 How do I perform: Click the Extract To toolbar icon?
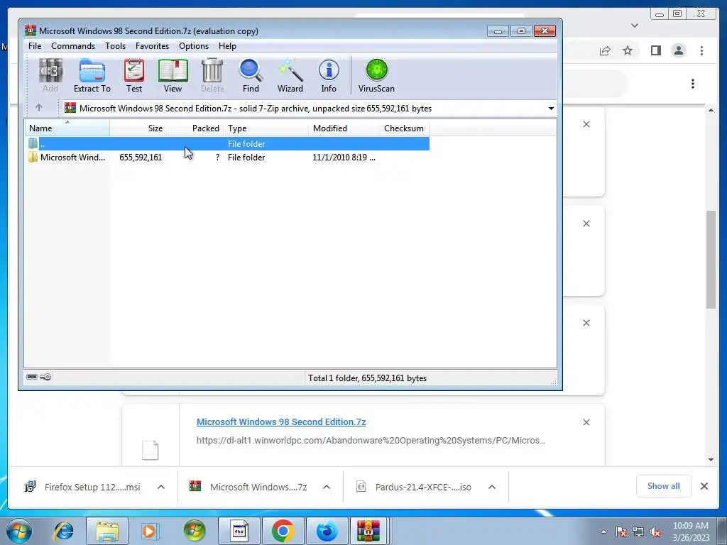(92, 76)
